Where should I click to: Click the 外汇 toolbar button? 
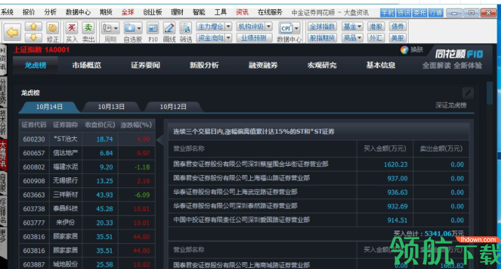pyautogui.click(x=376, y=38)
